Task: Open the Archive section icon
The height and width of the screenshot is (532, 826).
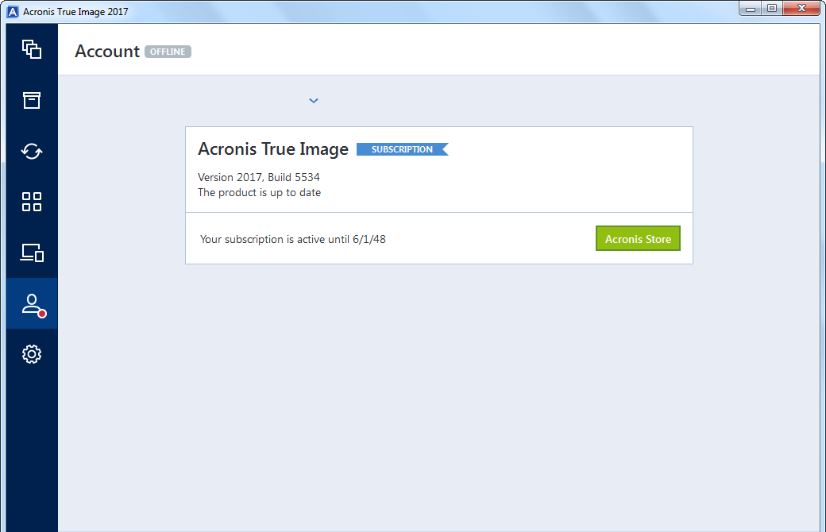Action: click(32, 100)
